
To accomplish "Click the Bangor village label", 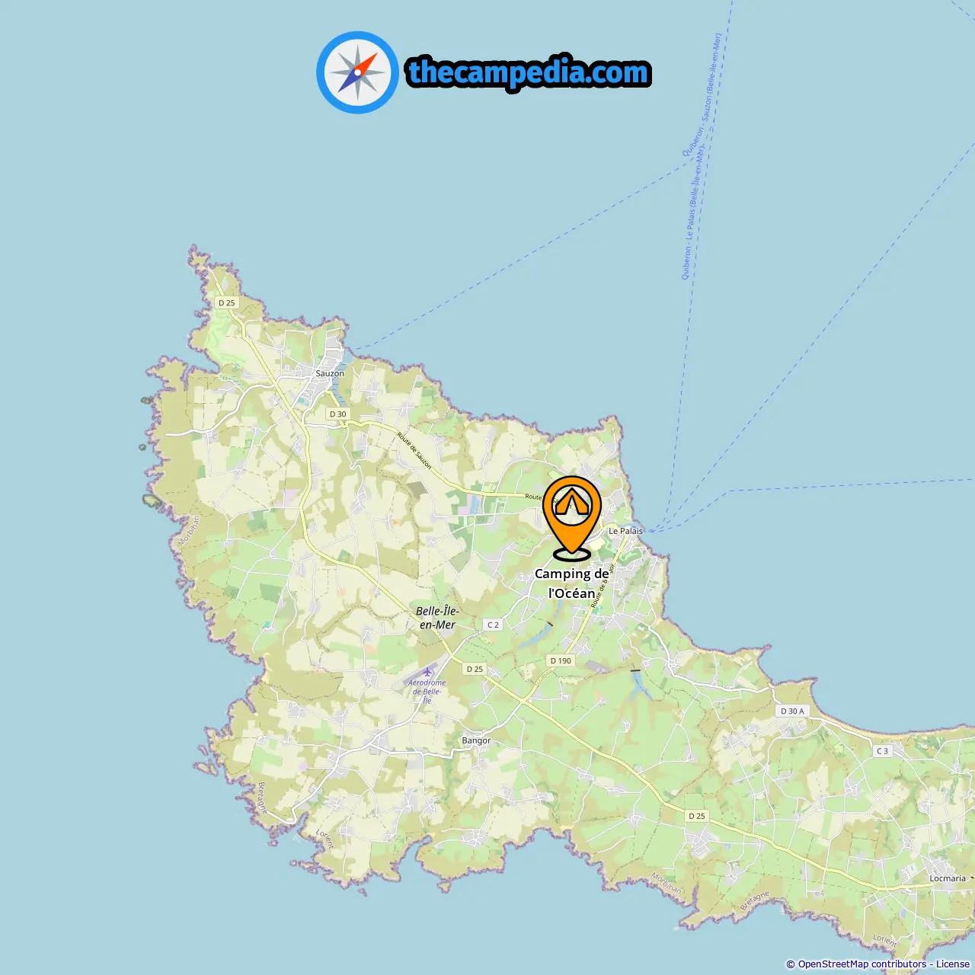I will (x=476, y=740).
